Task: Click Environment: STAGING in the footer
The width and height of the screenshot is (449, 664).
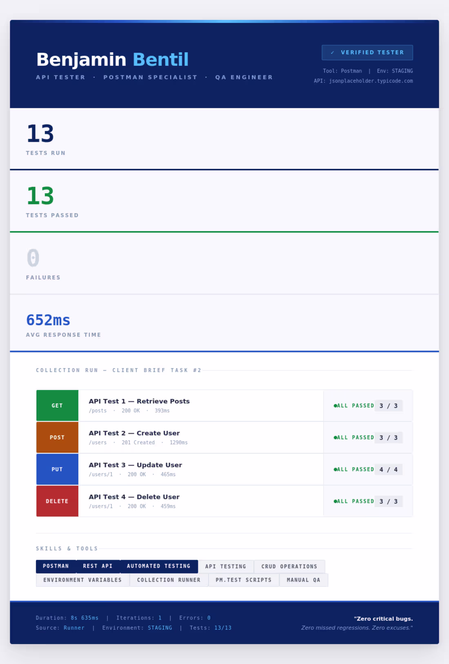Action: 137,628
